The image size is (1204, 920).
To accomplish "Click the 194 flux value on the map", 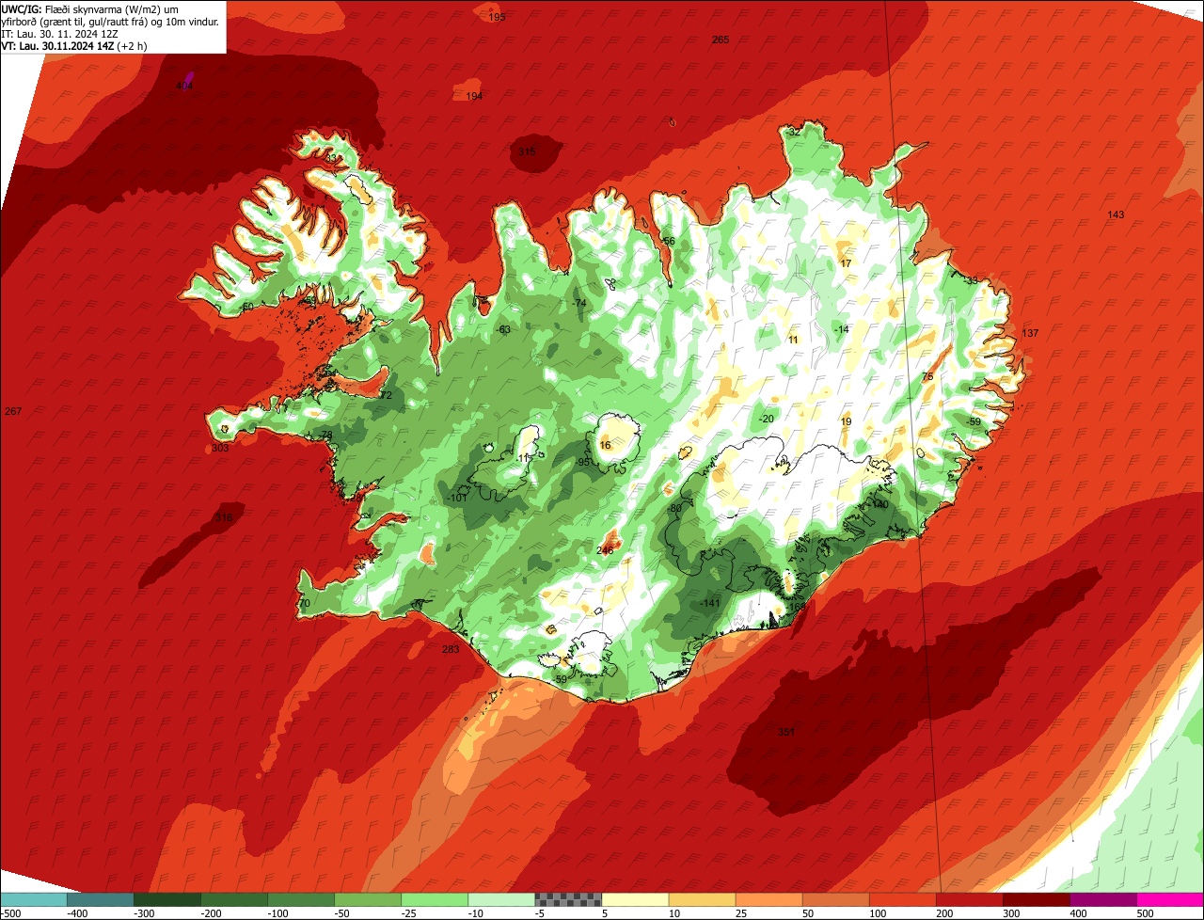I will (474, 97).
